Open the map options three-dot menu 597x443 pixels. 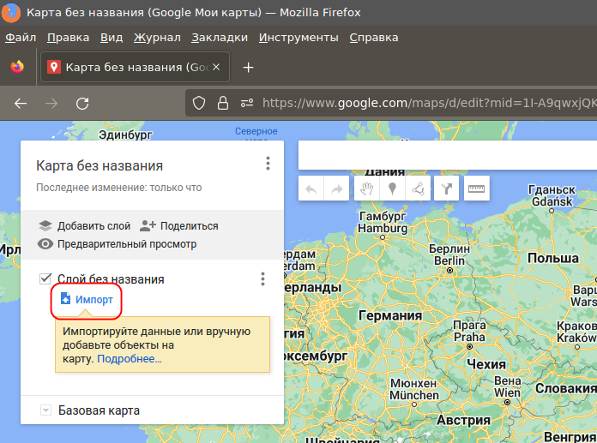pos(268,163)
